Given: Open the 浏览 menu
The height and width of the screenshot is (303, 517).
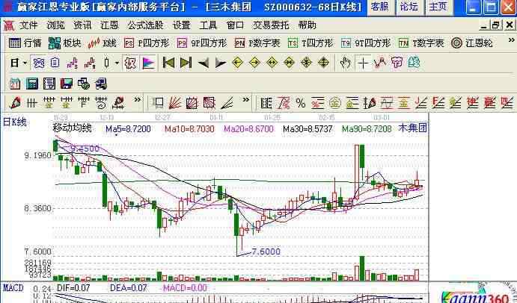Looking at the screenshot, I should (x=55, y=25).
